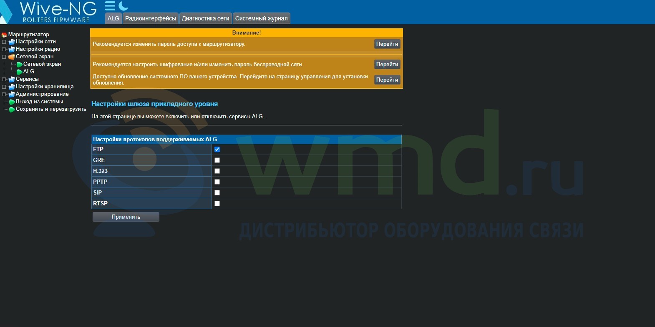Viewport: 655px width, 327px height.
Task: Enable the RTSP ALG checkbox
Action: pos(217,203)
